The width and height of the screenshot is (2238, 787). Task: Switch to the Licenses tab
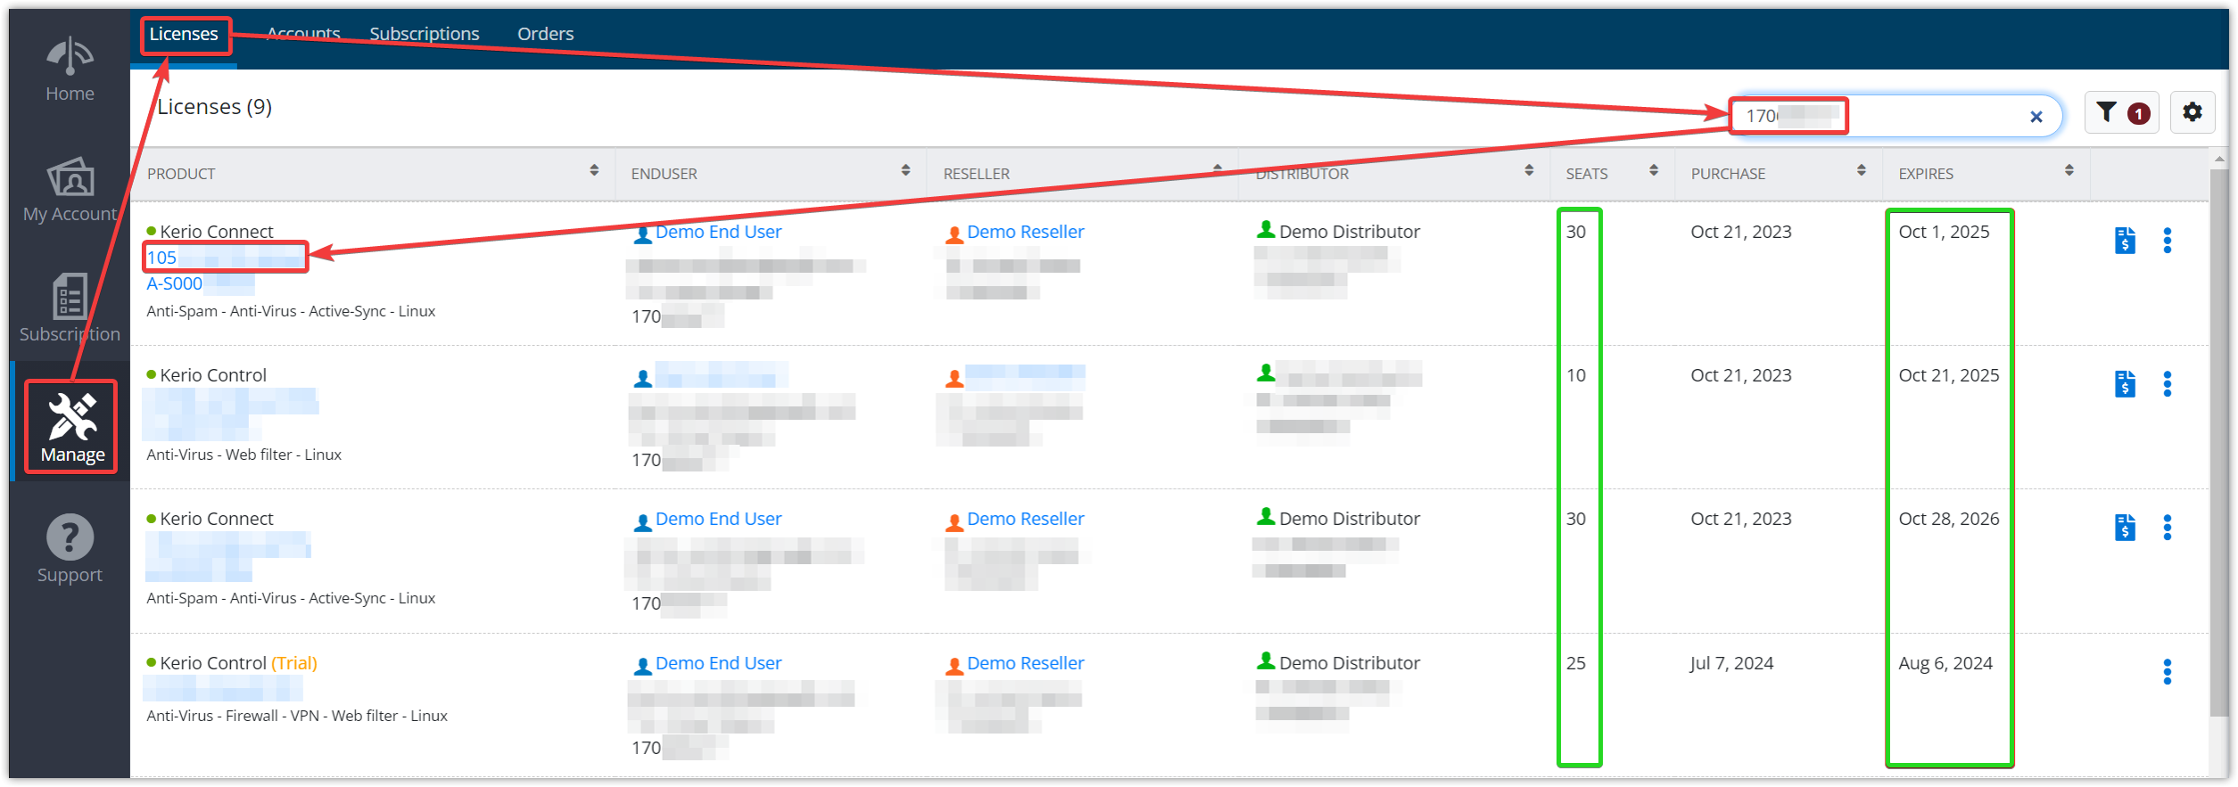pos(184,34)
